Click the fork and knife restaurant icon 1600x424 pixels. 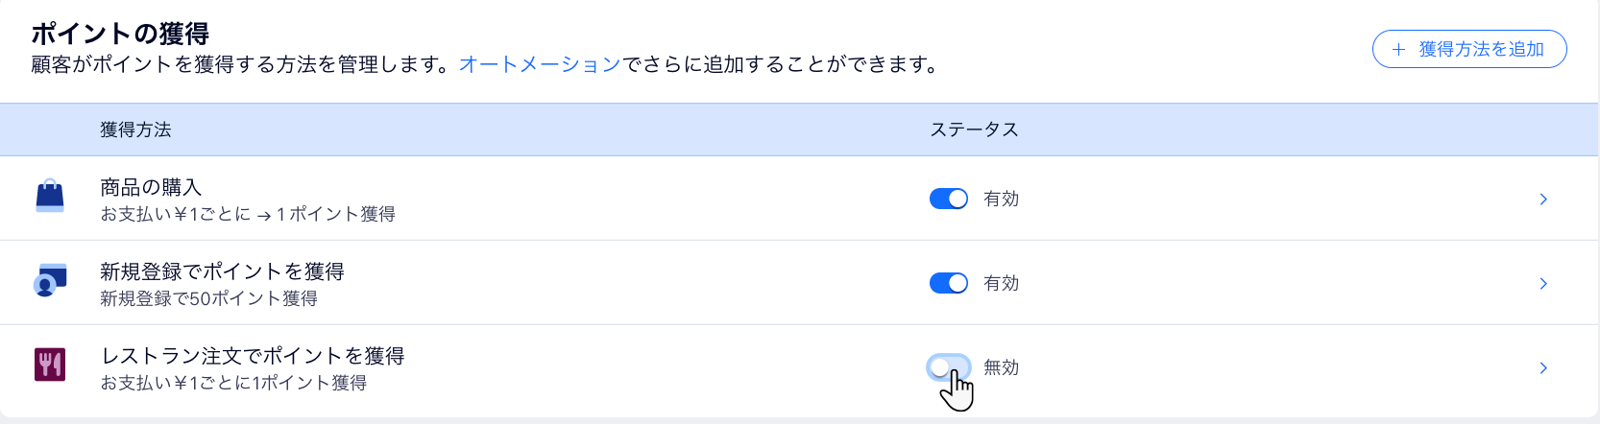(x=50, y=365)
